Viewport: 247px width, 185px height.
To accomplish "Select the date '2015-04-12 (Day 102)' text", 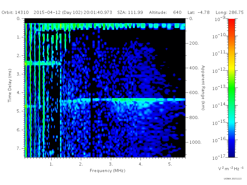I will (x=58, y=12).
